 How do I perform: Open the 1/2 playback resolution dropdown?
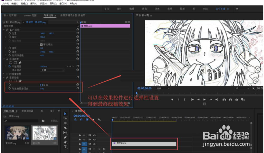(242, 88)
